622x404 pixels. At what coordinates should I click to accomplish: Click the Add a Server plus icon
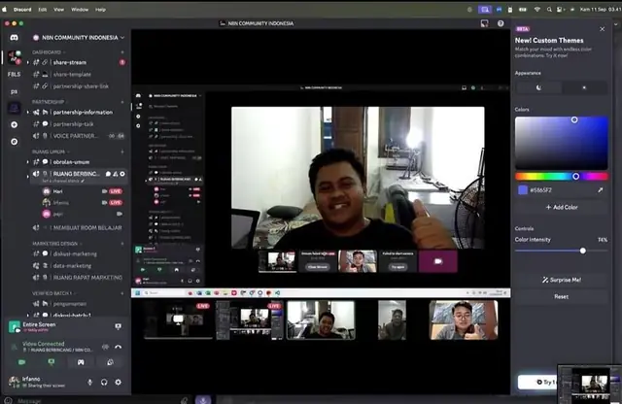(14, 124)
